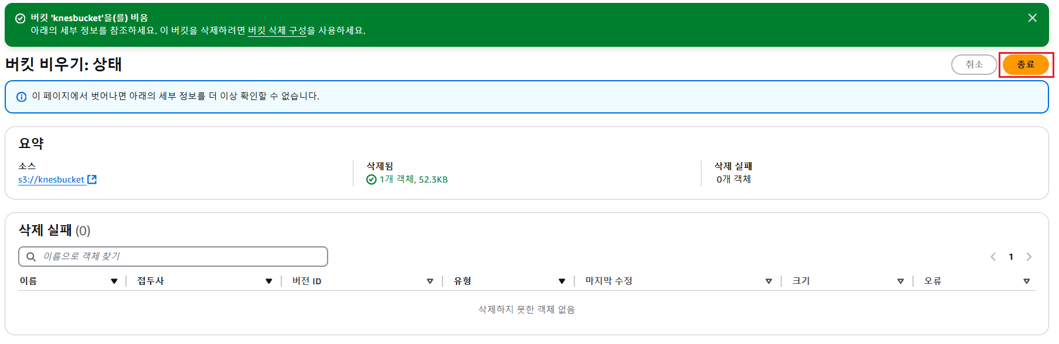
Task: Click the success checkmark icon in banner
Action: (20, 18)
